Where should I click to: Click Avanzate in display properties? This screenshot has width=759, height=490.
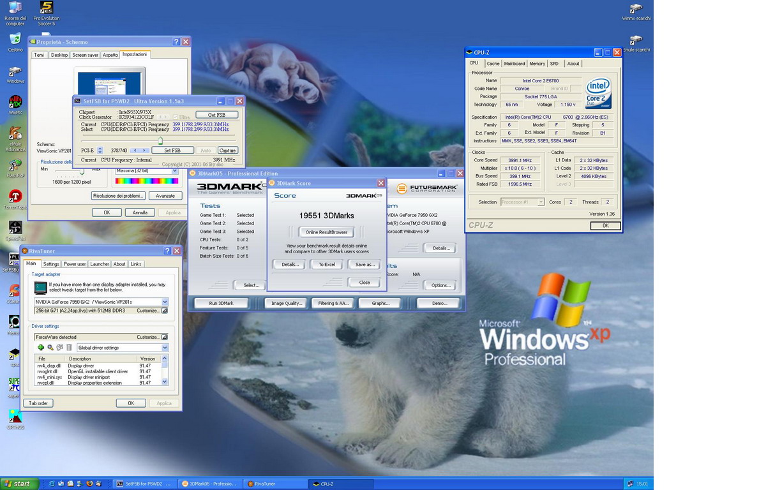tap(165, 196)
